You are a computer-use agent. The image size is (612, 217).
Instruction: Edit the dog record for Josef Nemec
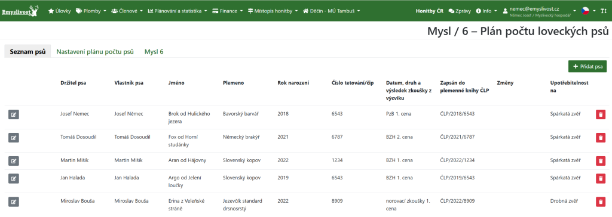(14, 114)
